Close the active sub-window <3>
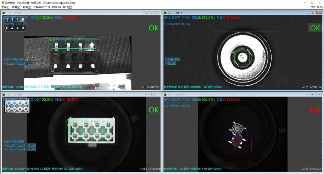 (319, 13)
